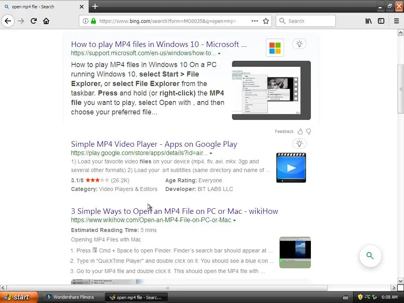Open '3 Simple Ways to Open an MP4 File' wikiHow link
The image size is (404, 303).
click(174, 211)
